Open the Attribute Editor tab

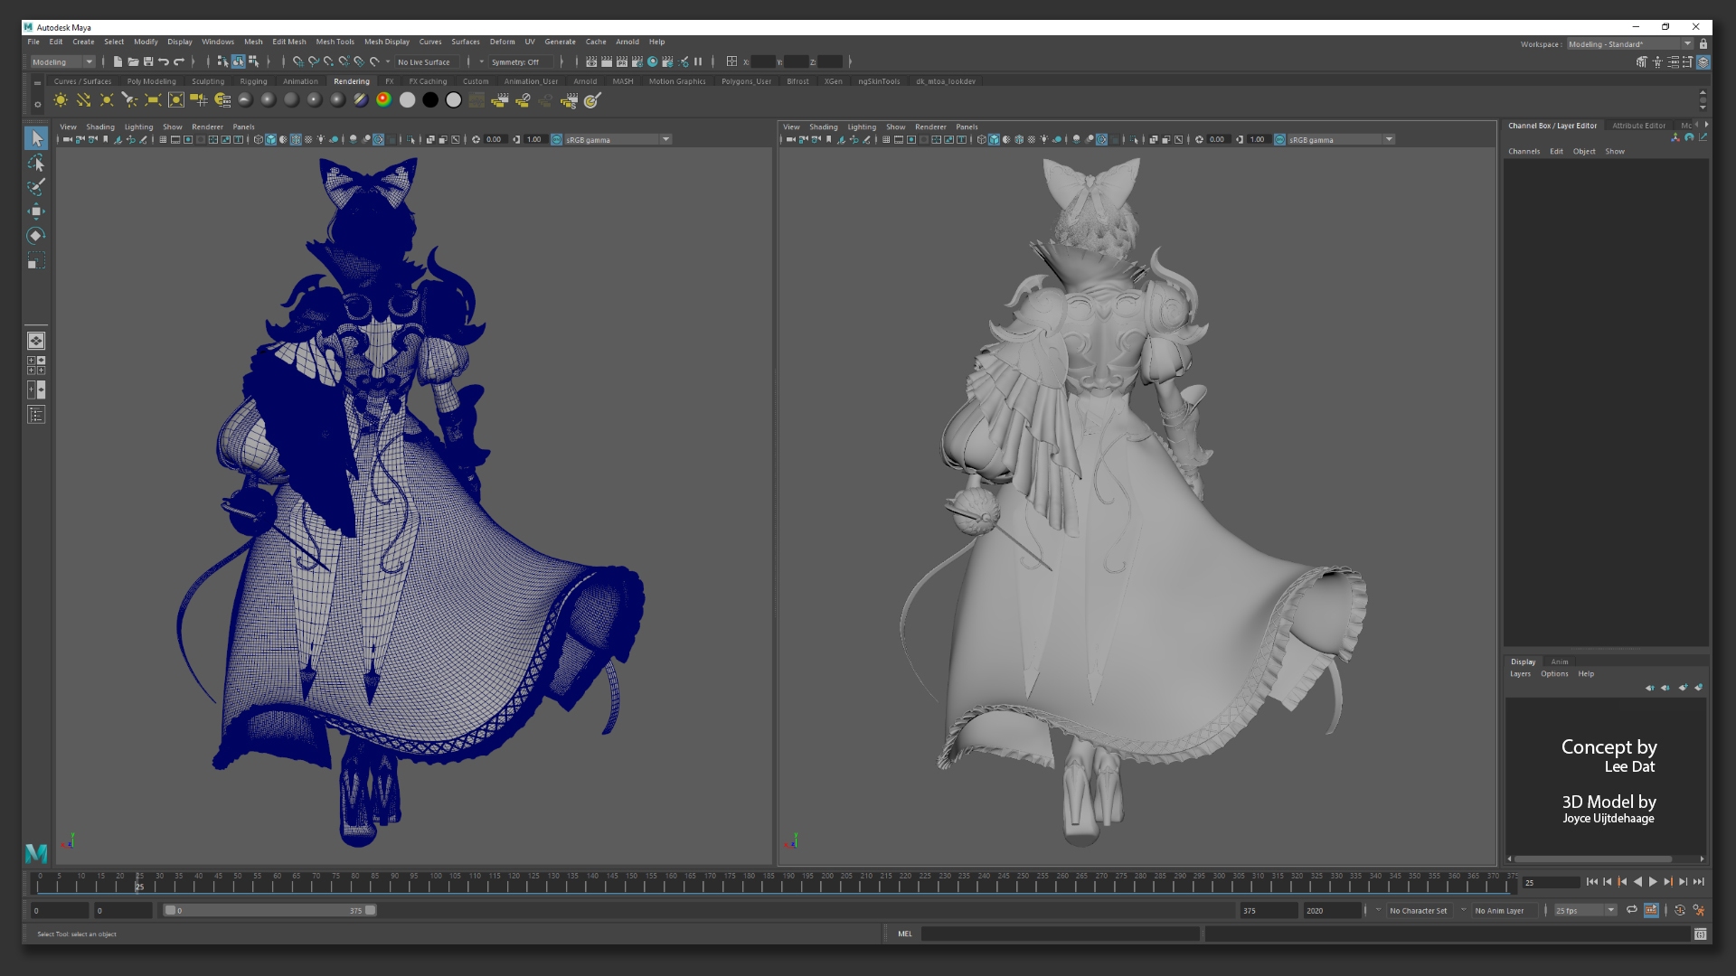[1638, 126]
